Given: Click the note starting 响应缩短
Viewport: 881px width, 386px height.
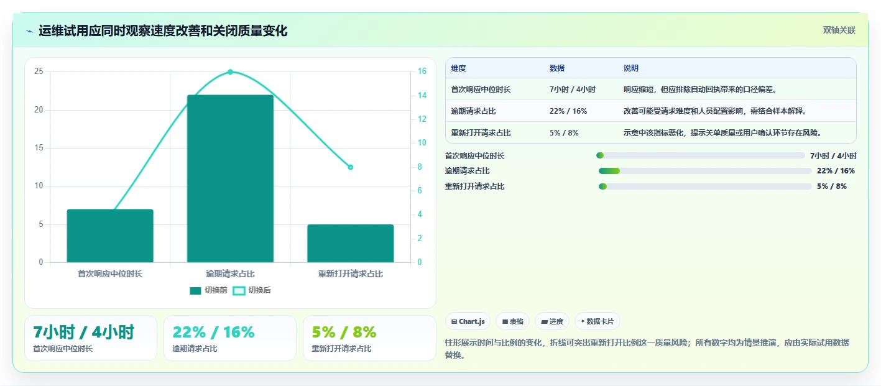Looking at the screenshot, I should tap(701, 90).
